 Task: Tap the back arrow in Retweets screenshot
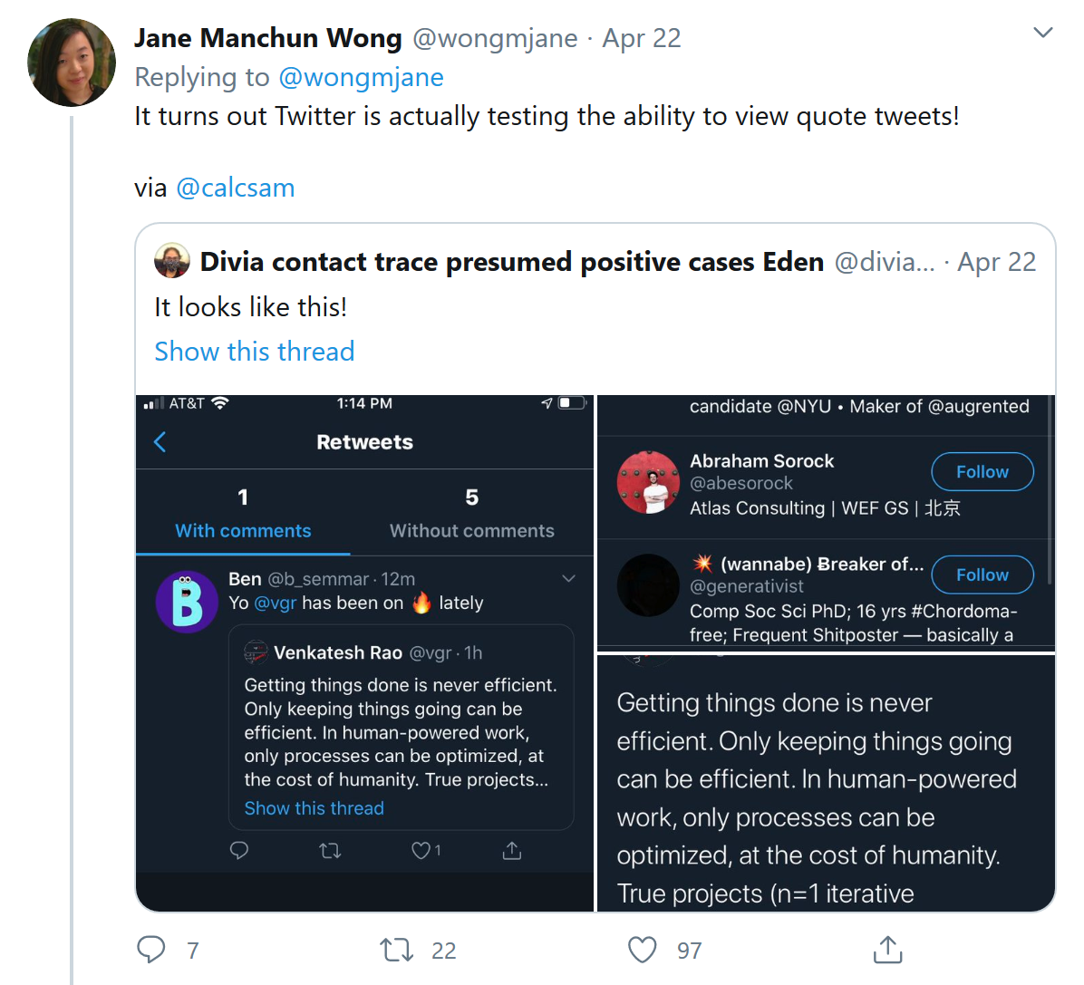pos(160,442)
